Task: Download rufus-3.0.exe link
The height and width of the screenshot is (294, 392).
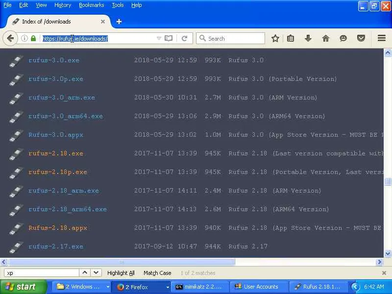Action: 54,60
